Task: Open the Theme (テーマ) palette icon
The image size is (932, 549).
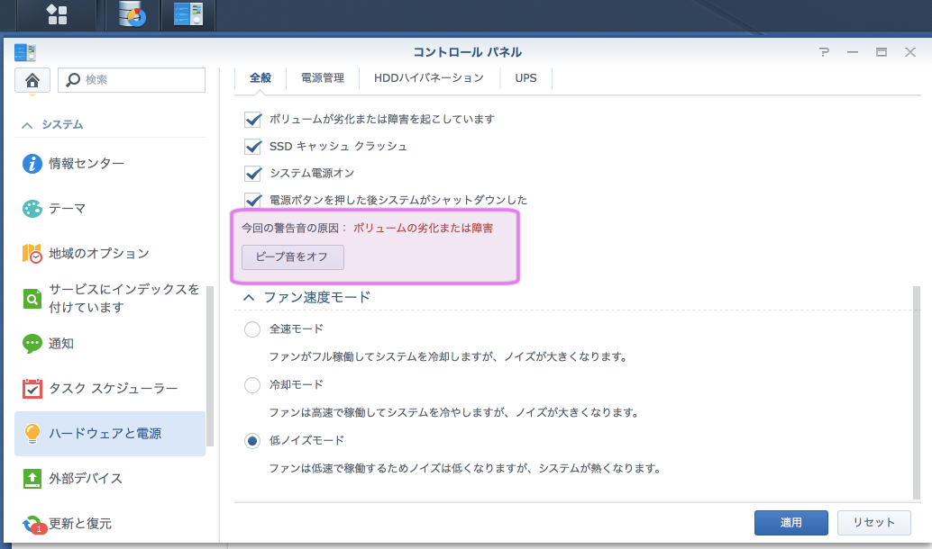Action: coord(32,209)
